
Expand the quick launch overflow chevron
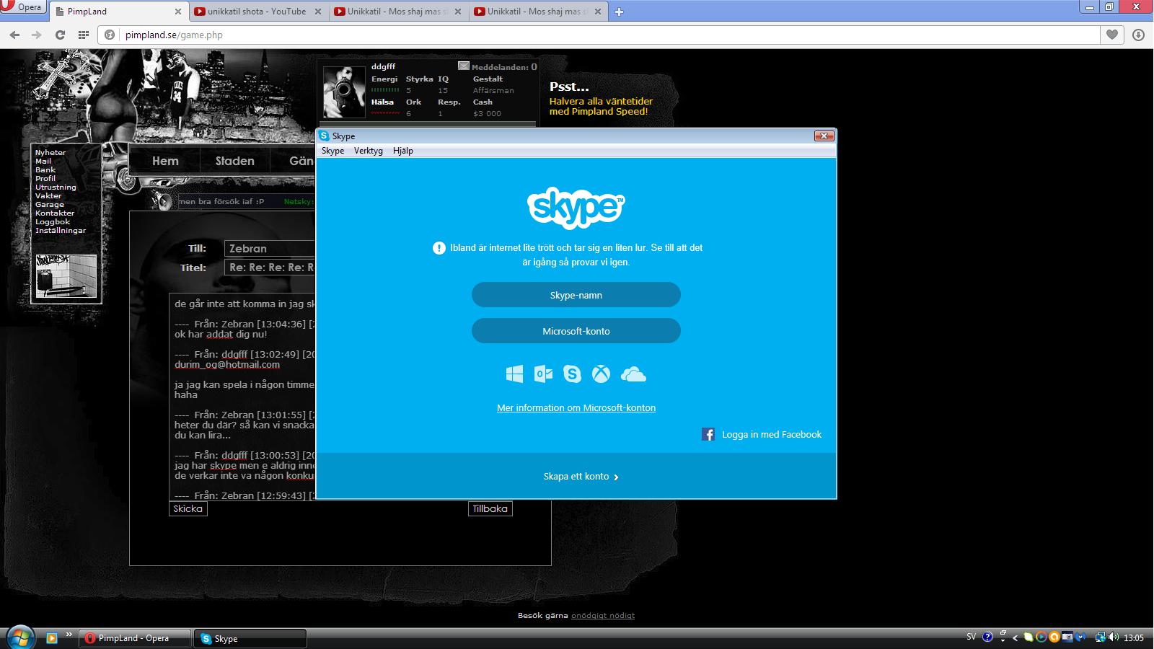pos(69,635)
